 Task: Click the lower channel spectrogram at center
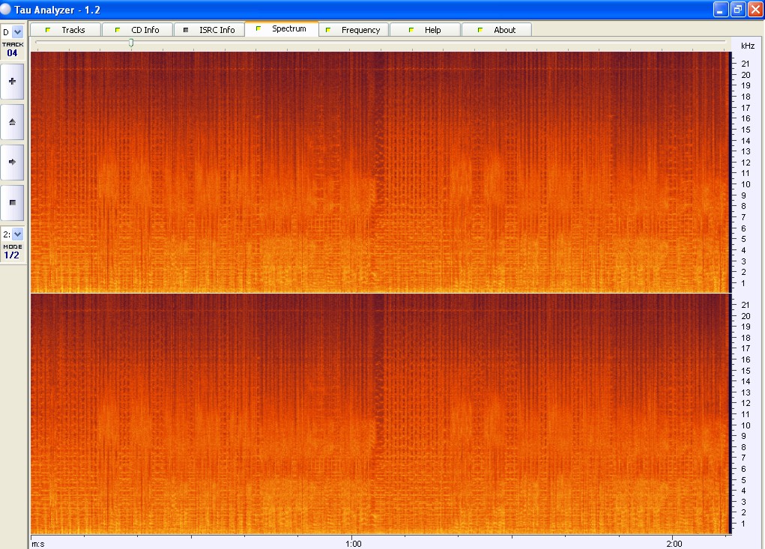coord(381,413)
